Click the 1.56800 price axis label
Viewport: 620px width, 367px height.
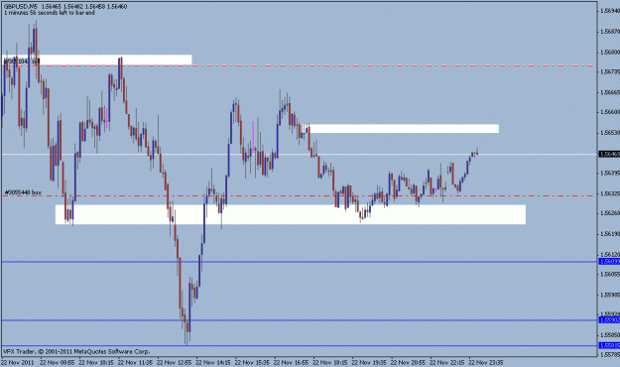[610, 52]
